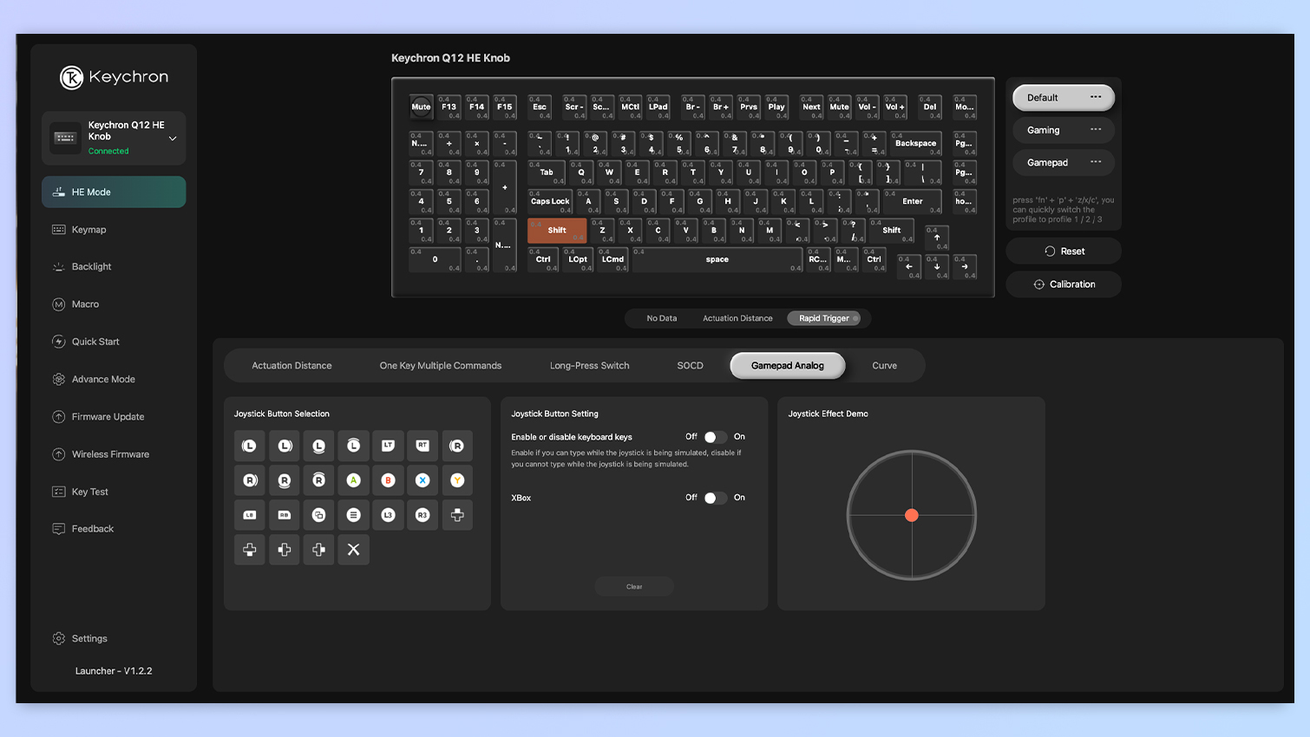The image size is (1310, 737).
Task: Select the LT trigger button icon
Action: (388, 446)
